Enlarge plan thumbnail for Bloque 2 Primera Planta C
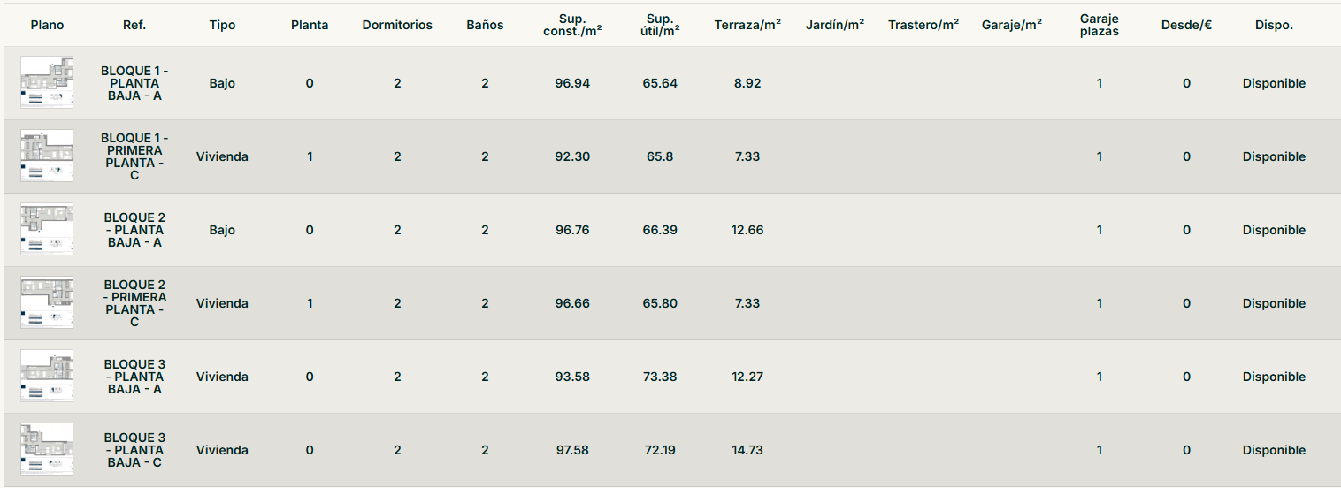 point(47,303)
